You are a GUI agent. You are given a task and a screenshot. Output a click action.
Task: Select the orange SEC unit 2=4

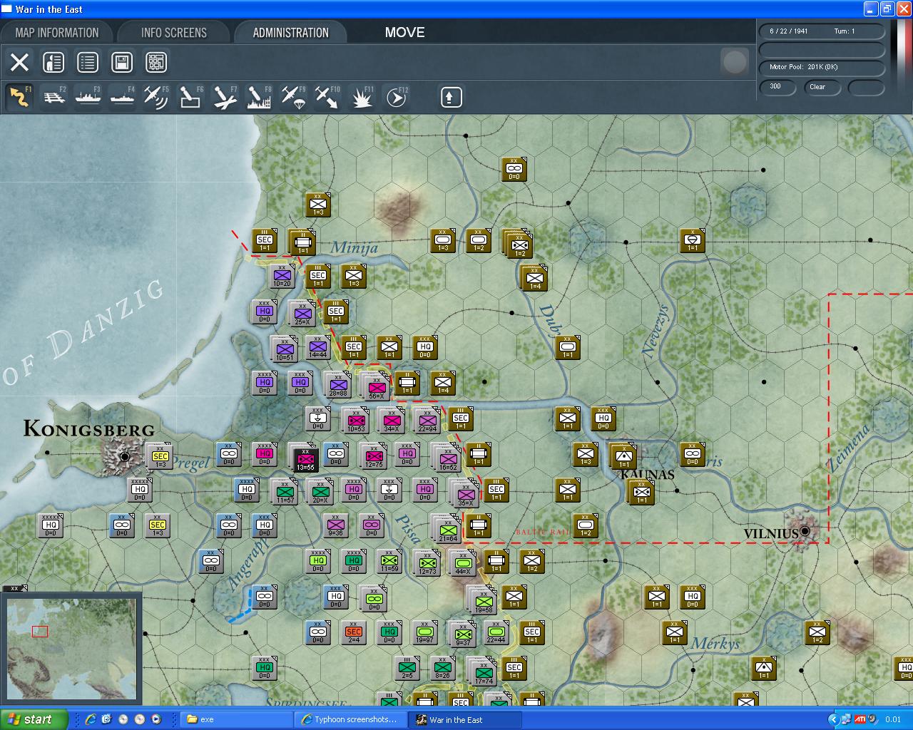tap(353, 632)
